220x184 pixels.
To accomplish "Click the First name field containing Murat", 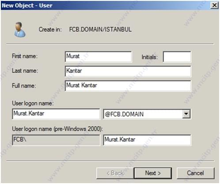I will [x=98, y=56].
